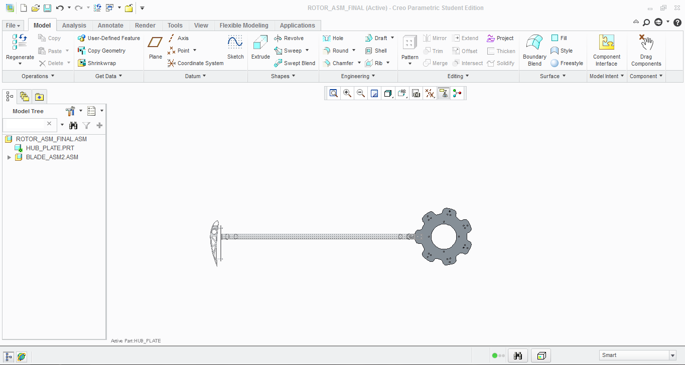Click Copy Geometry
This screenshot has height=365, width=685.
pyautogui.click(x=102, y=51)
